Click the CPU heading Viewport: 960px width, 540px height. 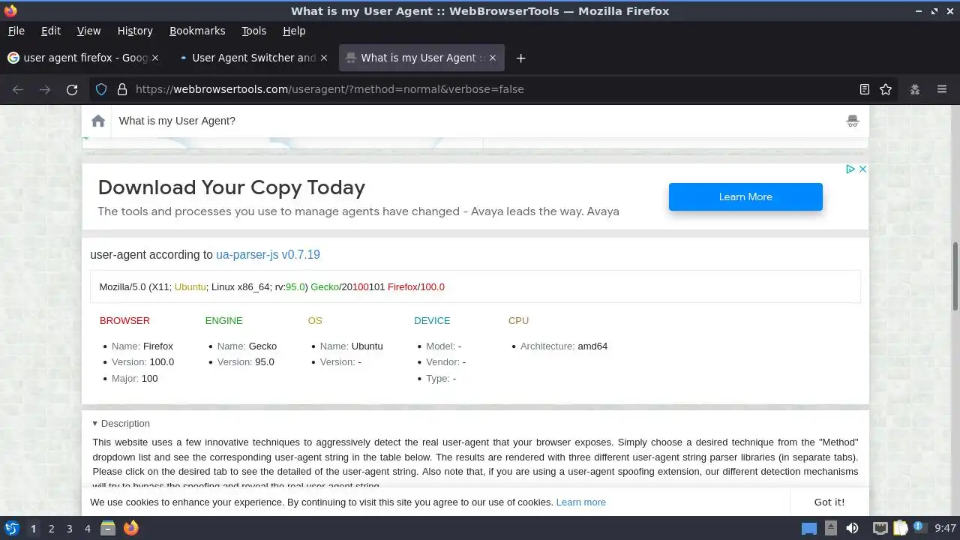[518, 320]
